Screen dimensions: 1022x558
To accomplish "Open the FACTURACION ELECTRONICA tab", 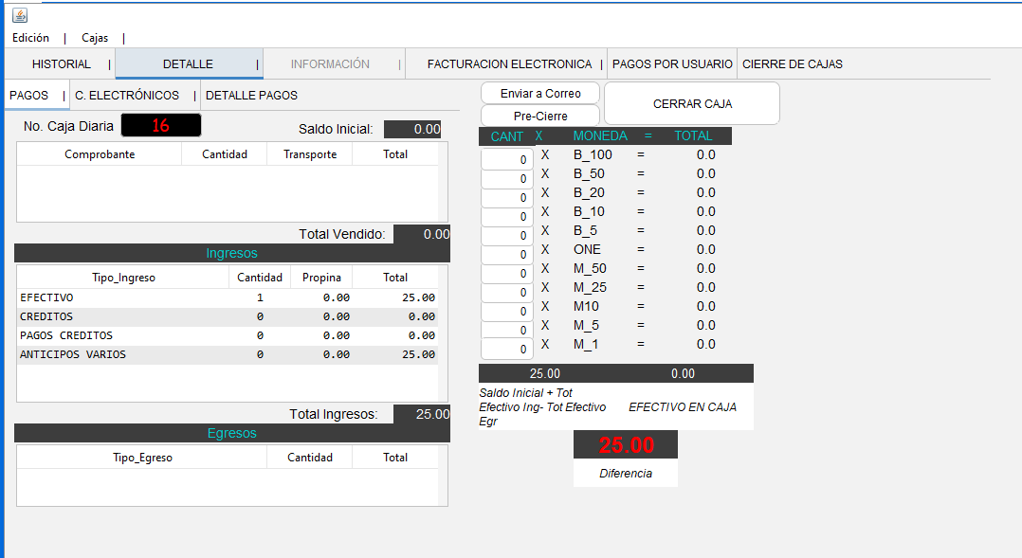I will pos(509,64).
